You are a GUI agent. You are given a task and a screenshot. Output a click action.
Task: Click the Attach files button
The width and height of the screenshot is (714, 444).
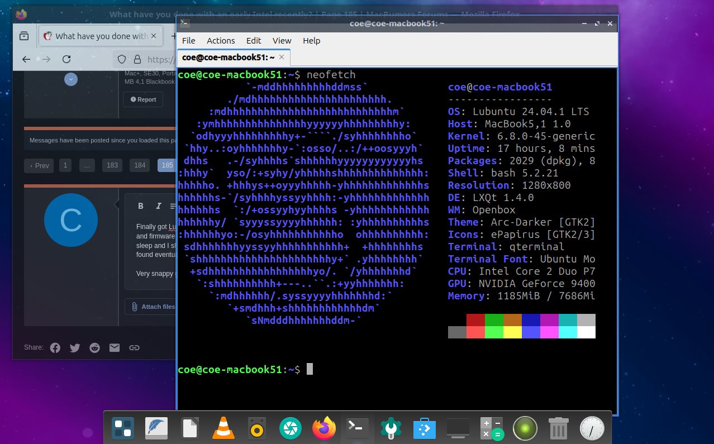pos(151,307)
